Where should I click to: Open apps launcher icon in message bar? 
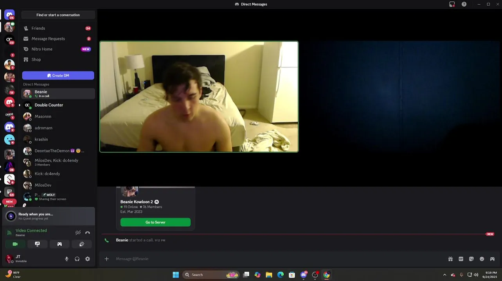[x=492, y=259]
